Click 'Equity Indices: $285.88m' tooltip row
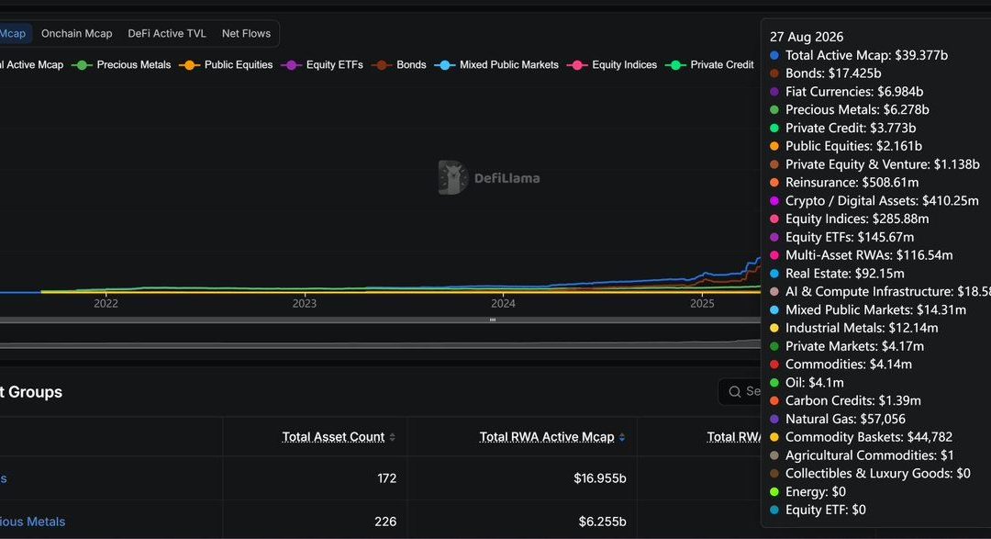Screen dimensions: 991x539 pos(850,219)
